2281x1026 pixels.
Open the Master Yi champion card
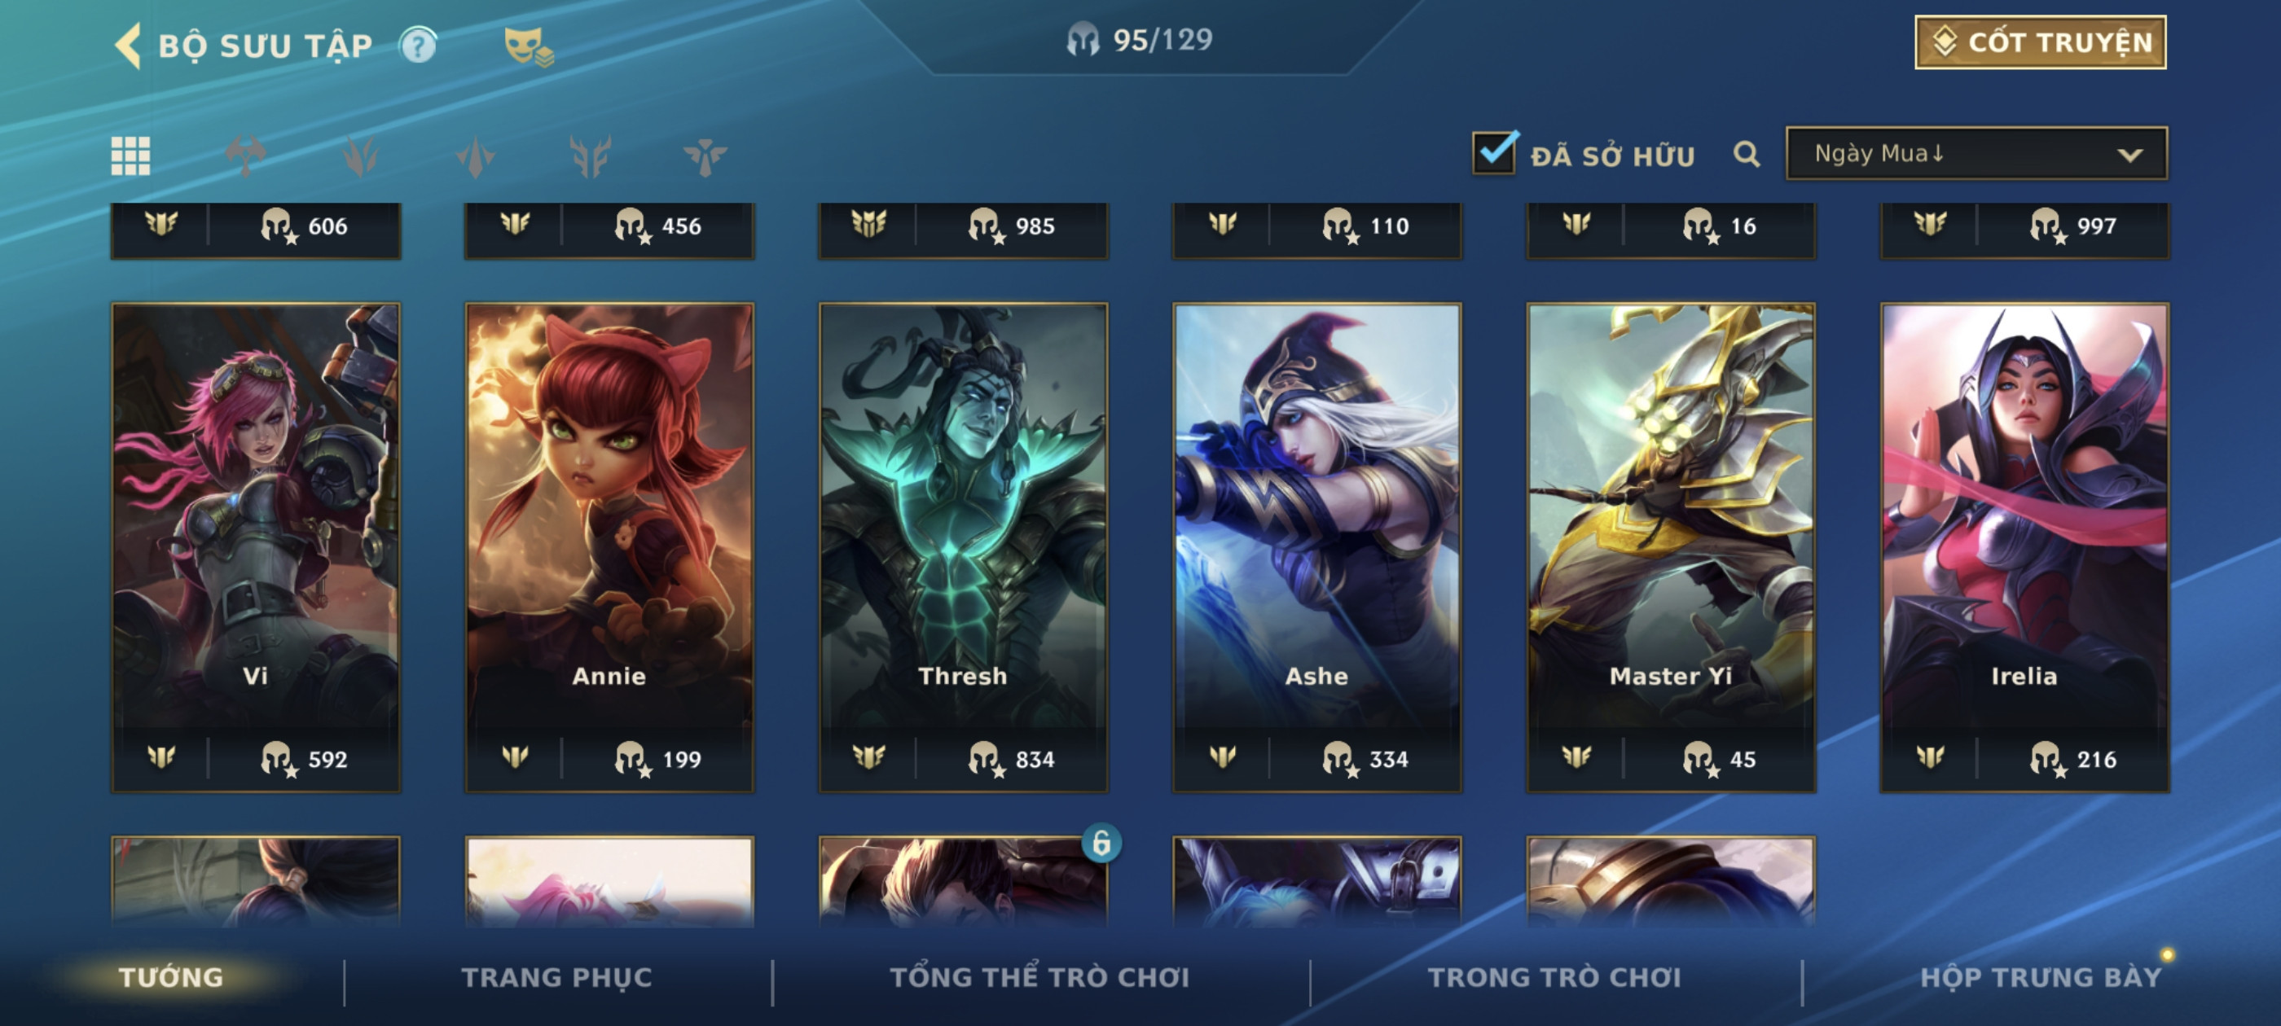click(x=1671, y=547)
